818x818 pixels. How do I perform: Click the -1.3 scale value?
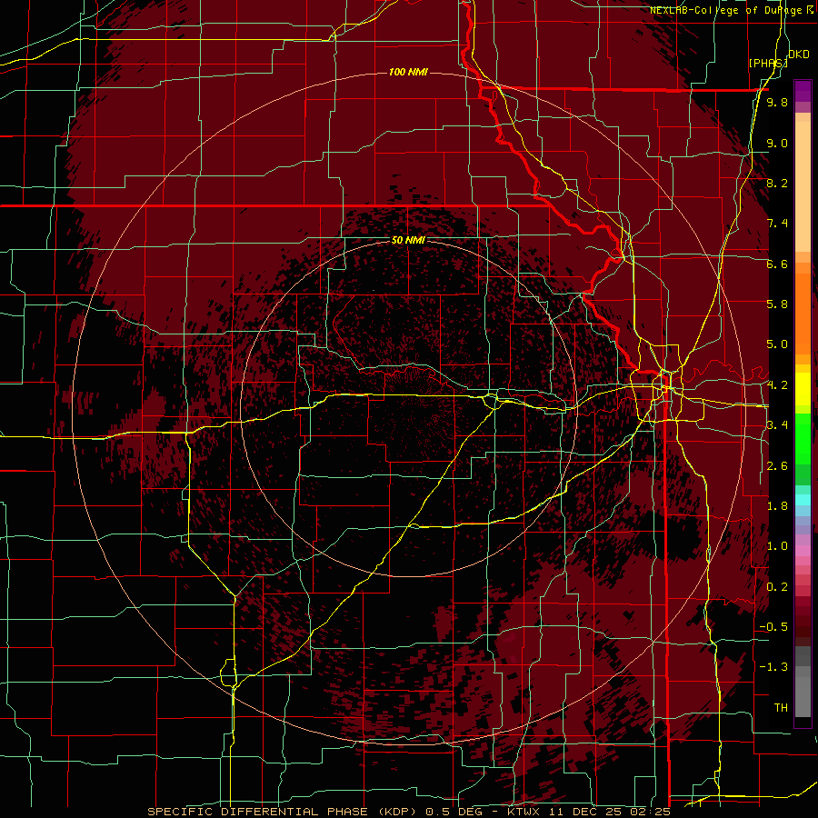(x=773, y=667)
